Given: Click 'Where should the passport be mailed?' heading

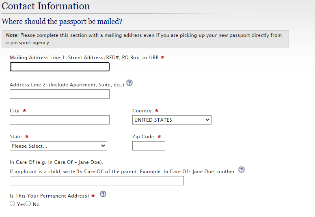Looking at the screenshot, I should click(x=62, y=21).
